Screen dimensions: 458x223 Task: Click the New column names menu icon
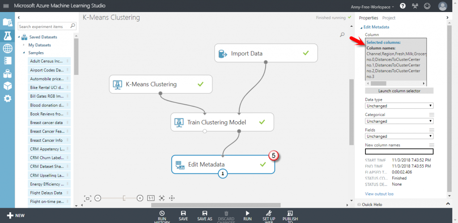[x=432, y=145]
